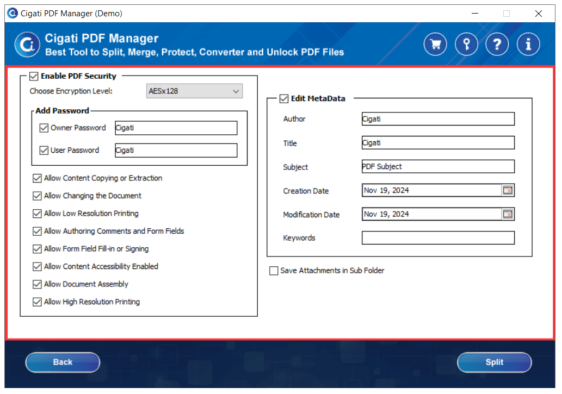Toggle Allow Changing the Document

(x=37, y=196)
